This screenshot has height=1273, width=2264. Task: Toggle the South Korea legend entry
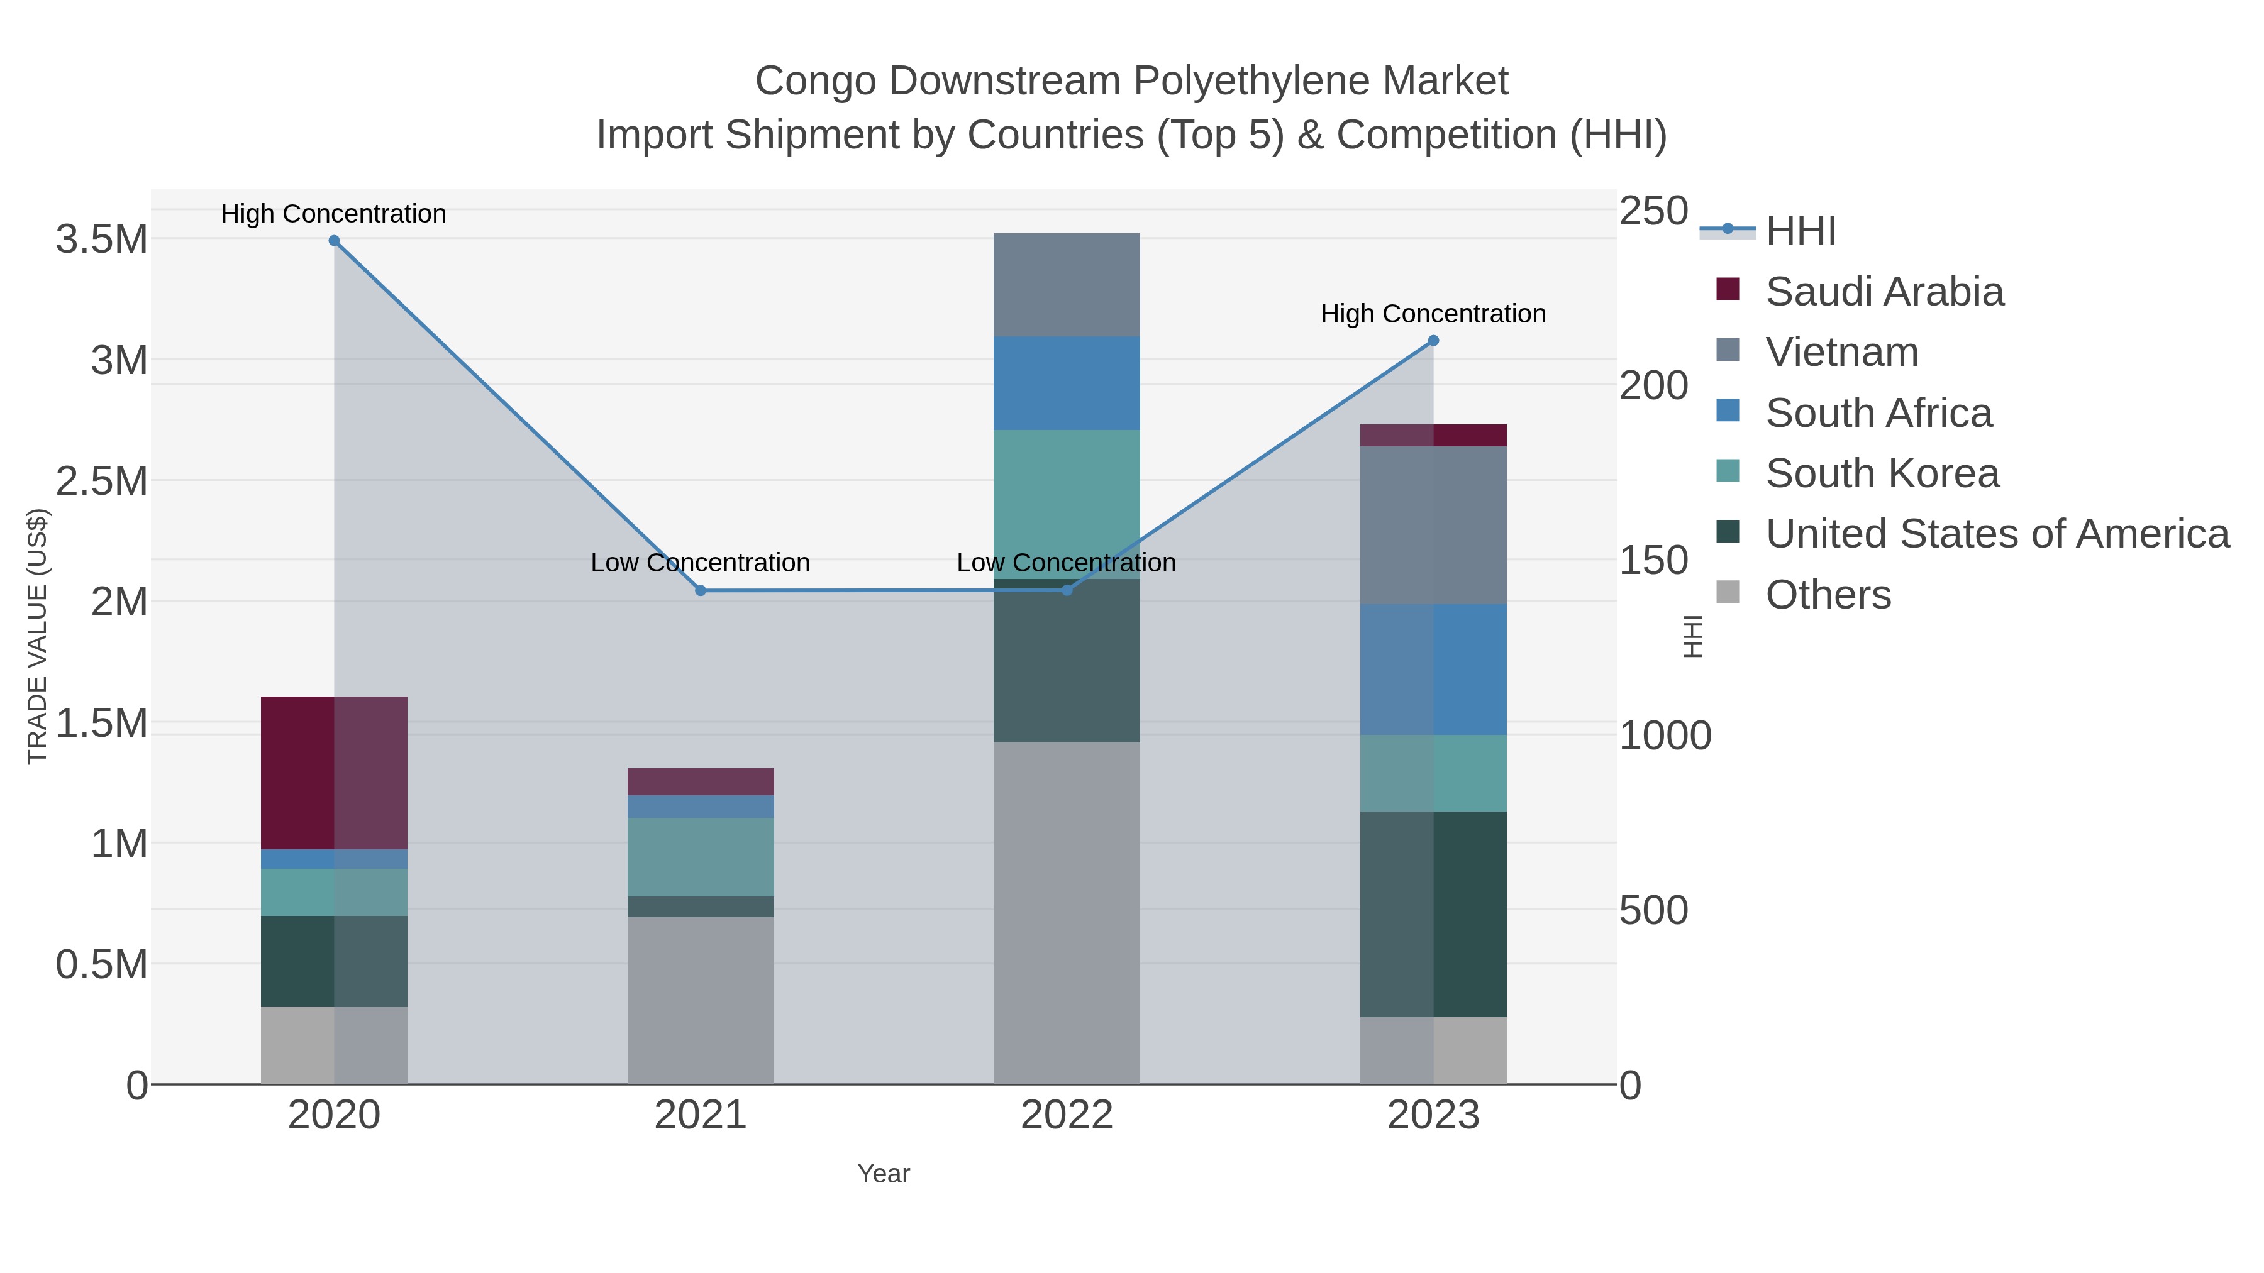pos(1858,473)
